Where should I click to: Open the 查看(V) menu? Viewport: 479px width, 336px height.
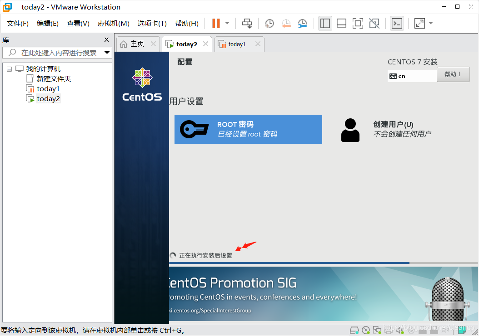(x=78, y=24)
